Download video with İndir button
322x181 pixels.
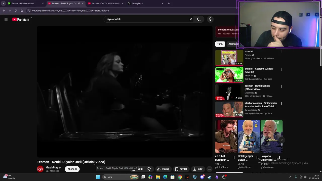pos(198,169)
